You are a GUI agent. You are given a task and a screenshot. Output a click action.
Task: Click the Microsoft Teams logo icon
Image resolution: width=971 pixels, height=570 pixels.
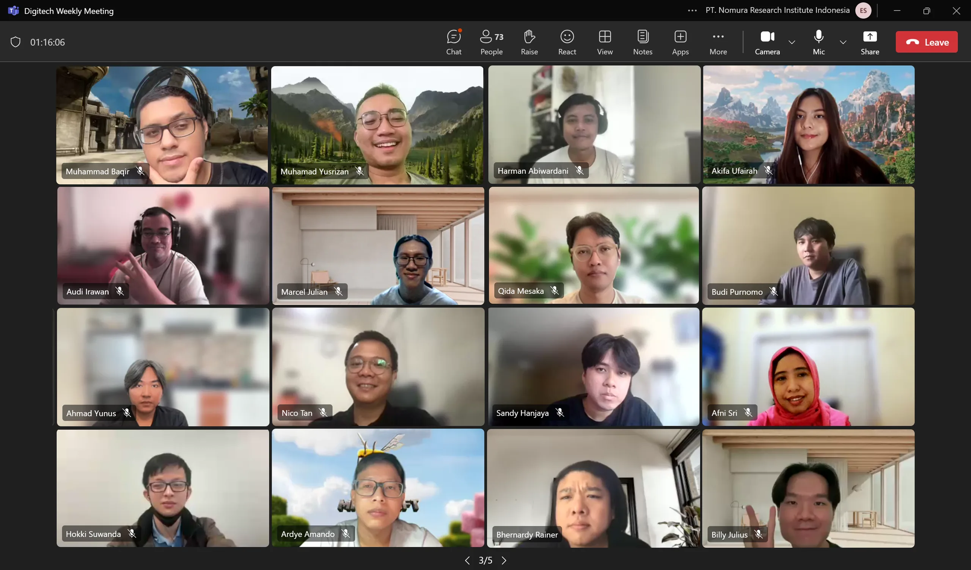(x=13, y=10)
